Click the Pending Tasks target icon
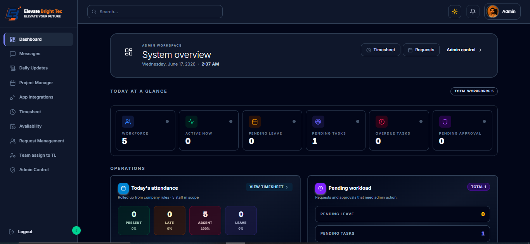 click(x=318, y=121)
